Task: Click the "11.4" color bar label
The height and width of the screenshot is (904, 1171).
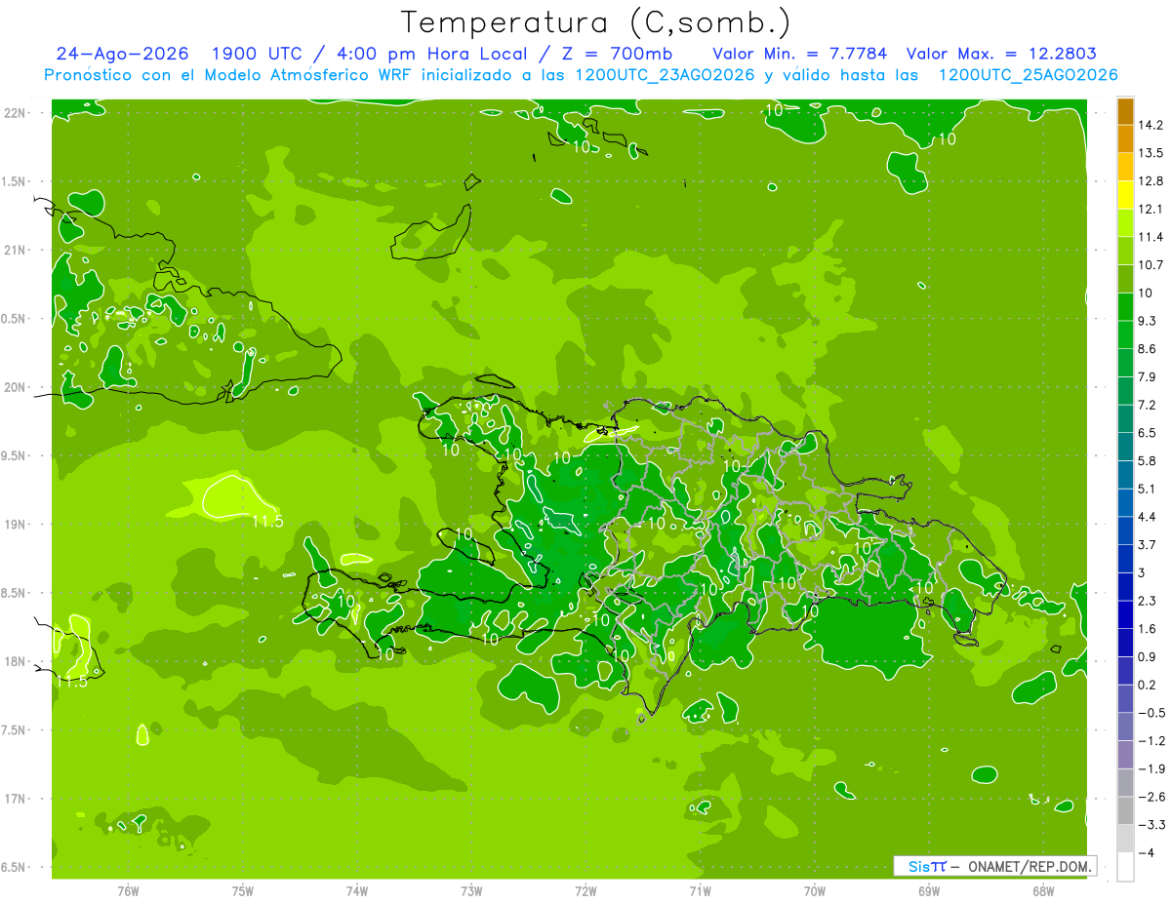Action: tap(1151, 237)
